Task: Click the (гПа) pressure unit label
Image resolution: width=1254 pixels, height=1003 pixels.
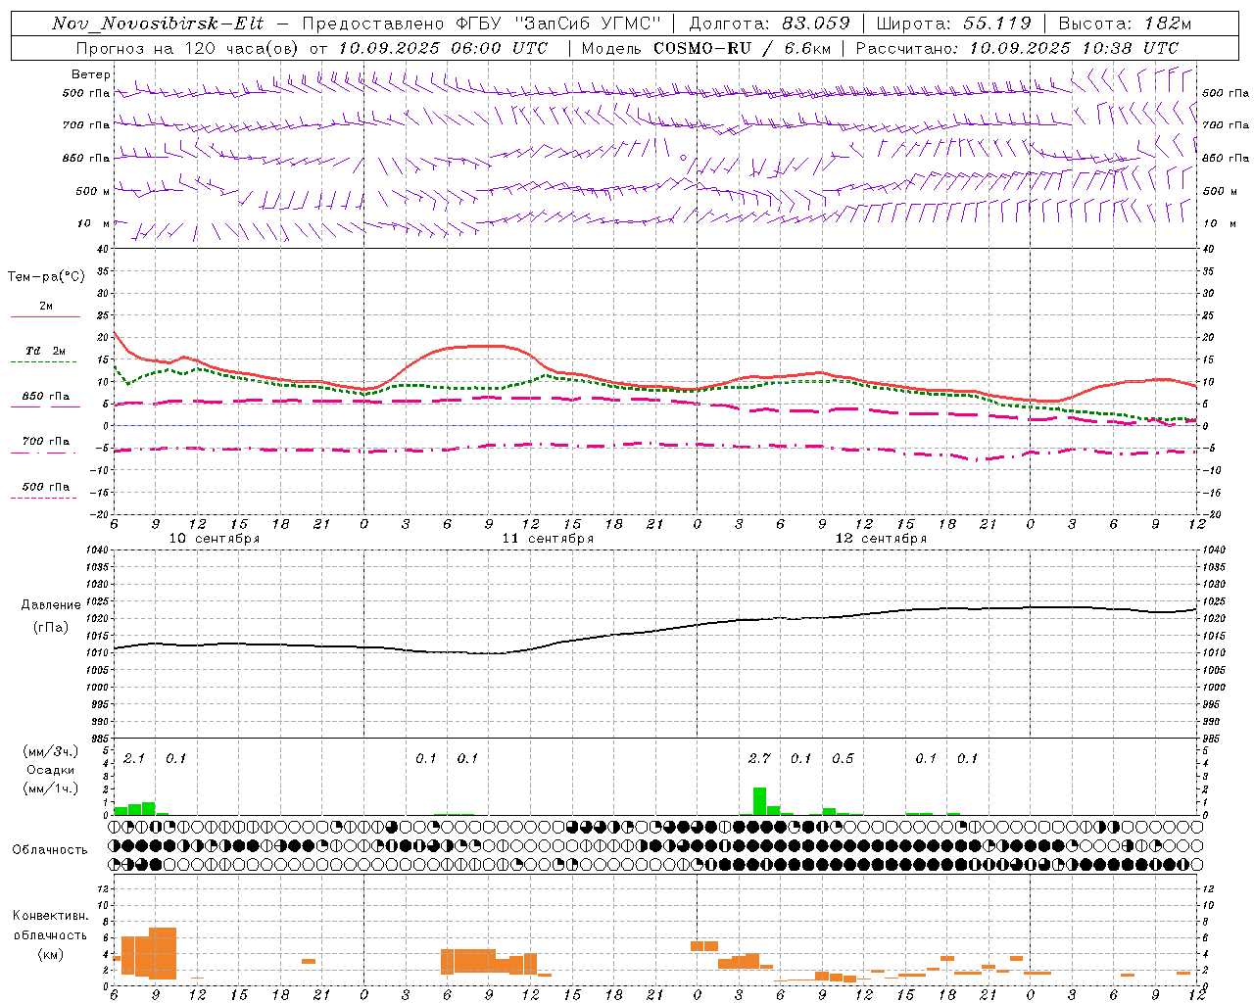Action: coord(51,628)
